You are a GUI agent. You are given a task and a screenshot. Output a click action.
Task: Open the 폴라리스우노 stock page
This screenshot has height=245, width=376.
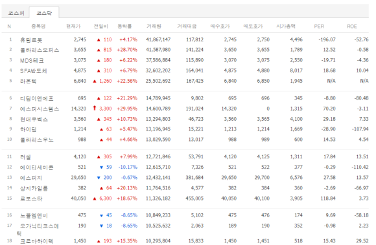pyautogui.click(x=37, y=140)
